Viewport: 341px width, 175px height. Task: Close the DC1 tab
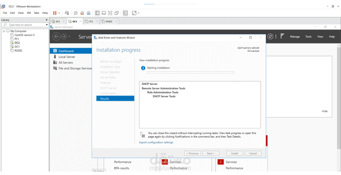(63, 21)
